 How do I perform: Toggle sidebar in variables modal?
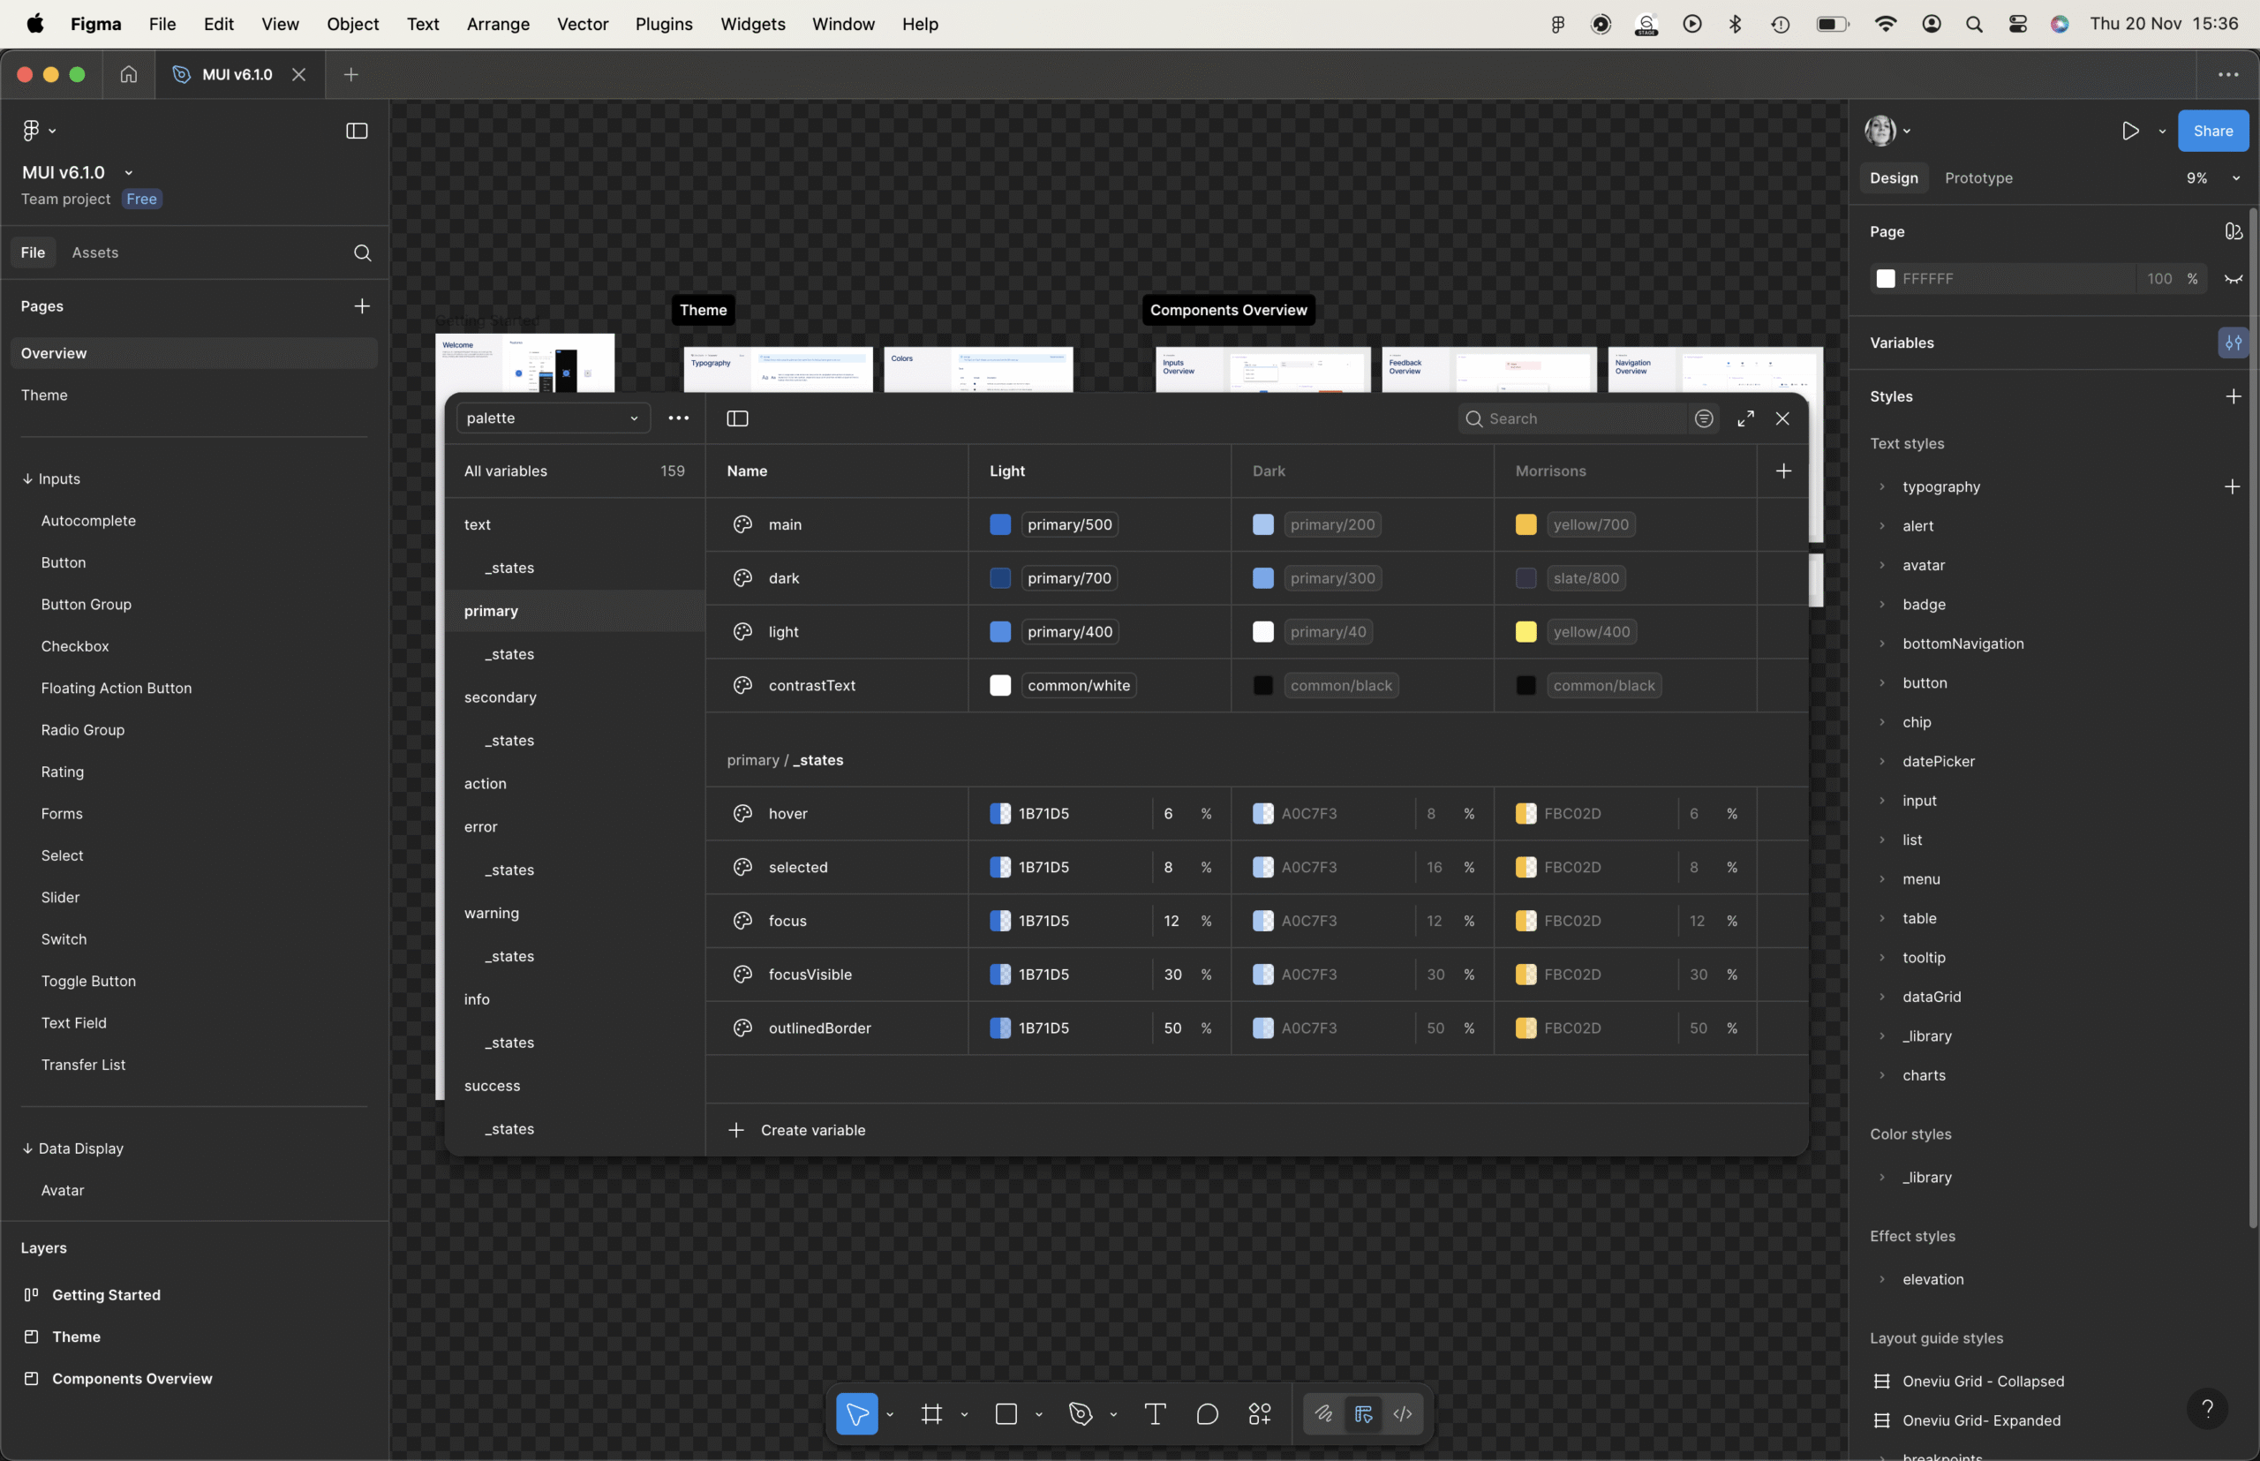tap(737, 418)
